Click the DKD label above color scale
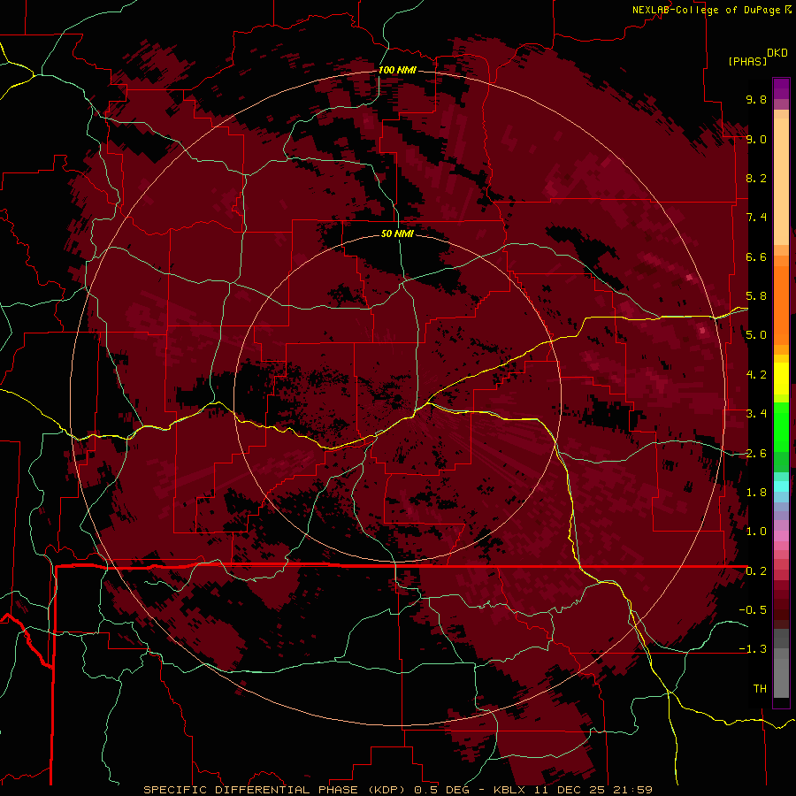The height and width of the screenshot is (796, 796). 777,53
